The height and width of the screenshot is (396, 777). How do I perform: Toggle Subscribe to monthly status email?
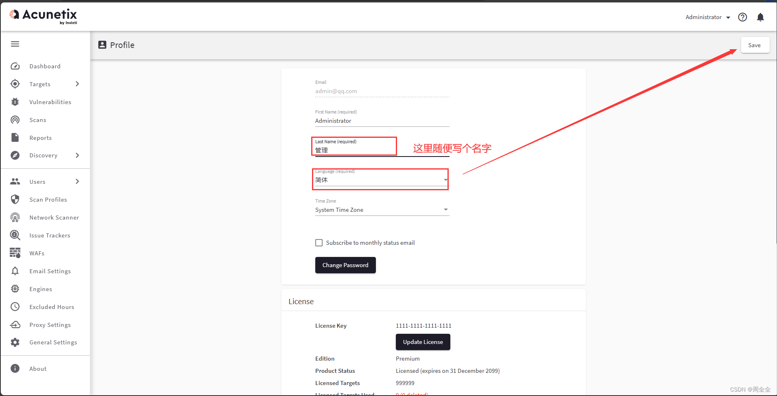[x=319, y=243]
